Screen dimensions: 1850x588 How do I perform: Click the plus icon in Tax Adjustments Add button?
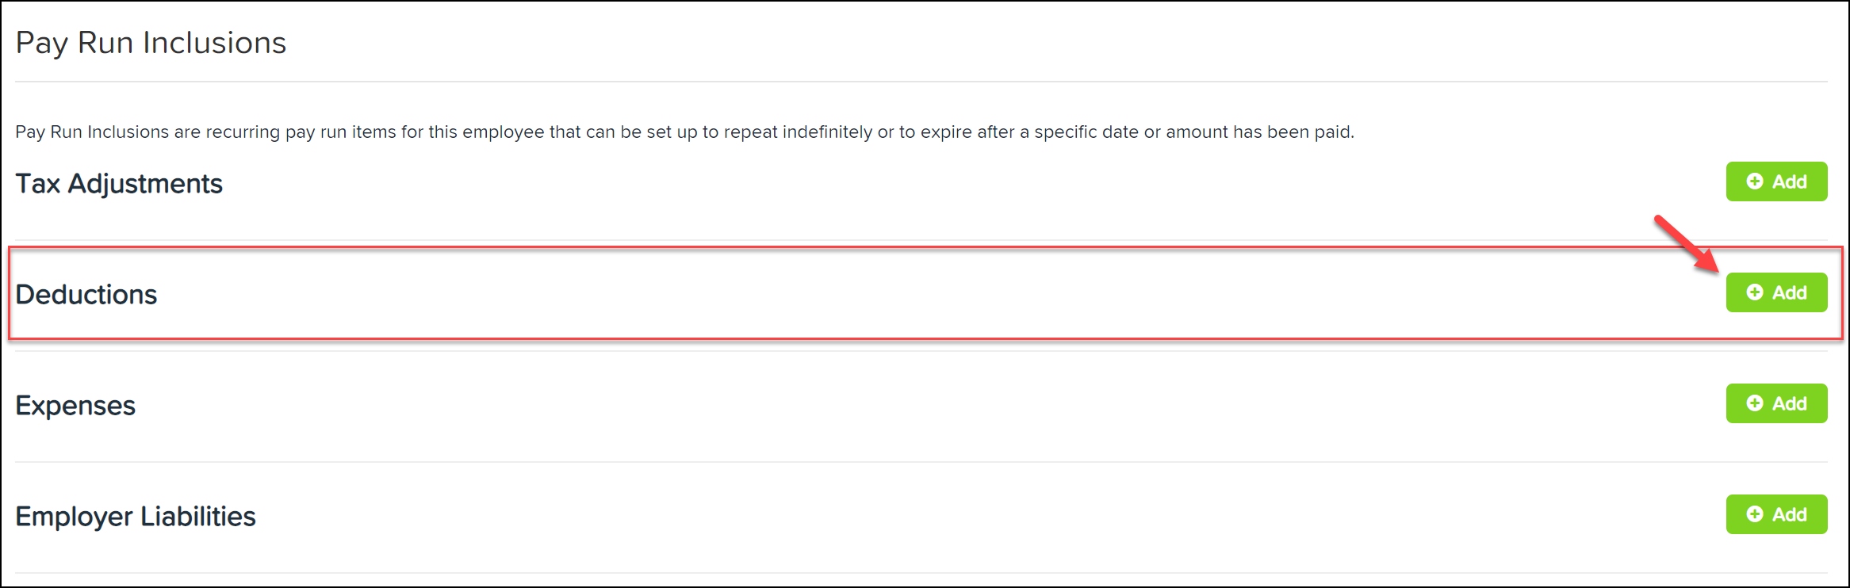(x=1755, y=181)
